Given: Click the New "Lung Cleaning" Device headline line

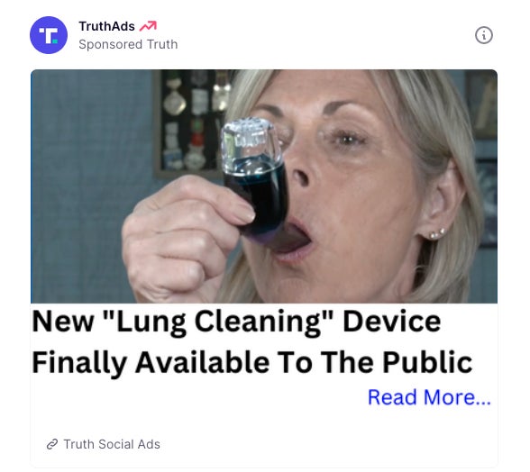Looking at the screenshot, I should coord(236,322).
